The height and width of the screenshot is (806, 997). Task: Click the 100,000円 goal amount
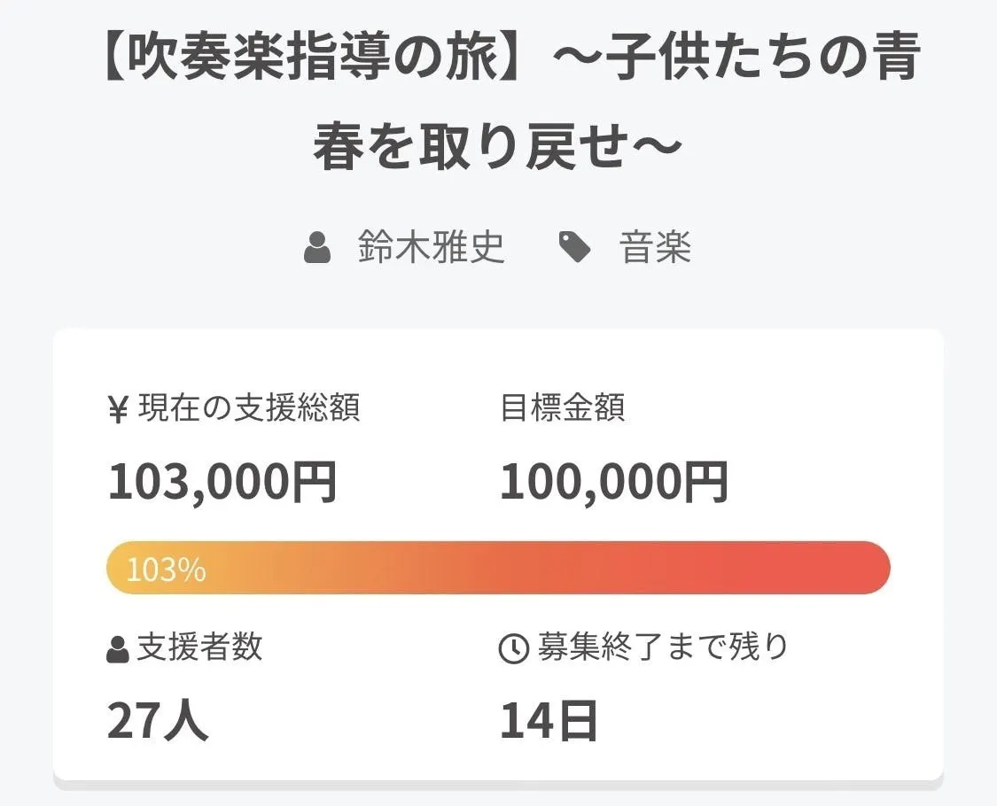[614, 482]
